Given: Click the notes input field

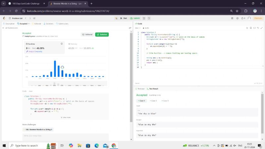Looking at the screenshot, I should [x=65, y=137].
